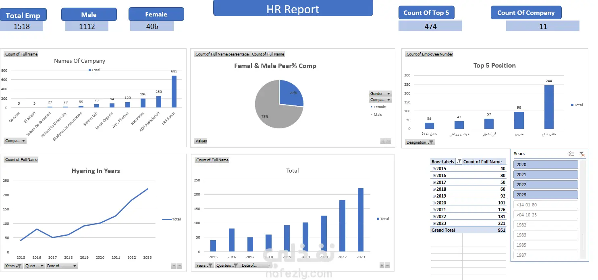The image size is (598, 280).
Task: Open the Row Labels filter button
Action: tap(459, 162)
